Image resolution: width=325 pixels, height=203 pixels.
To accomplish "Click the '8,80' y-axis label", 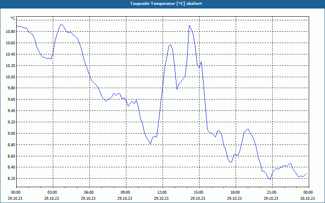I will [x=12, y=145].
